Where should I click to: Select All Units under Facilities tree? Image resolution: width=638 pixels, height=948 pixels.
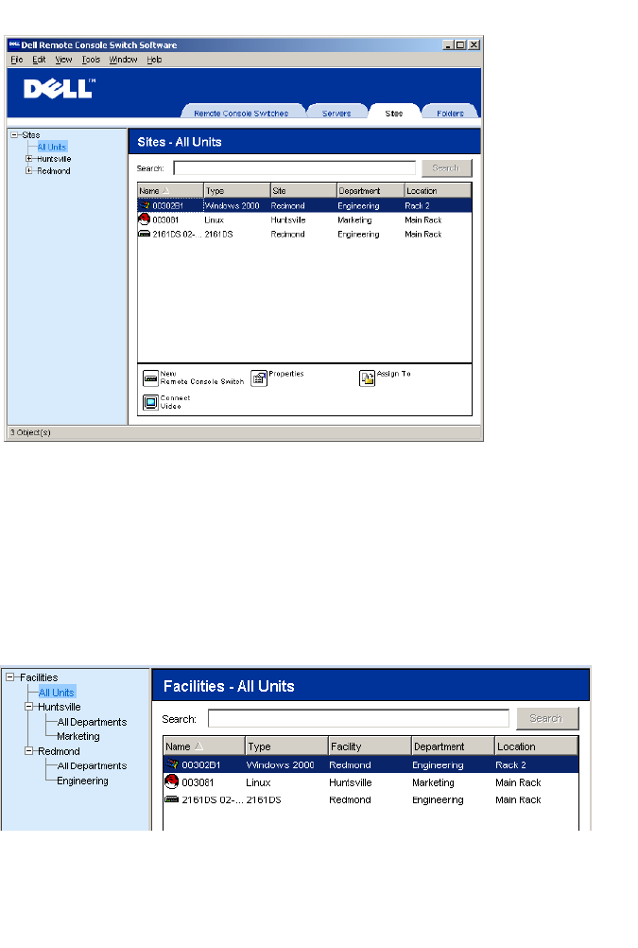[x=56, y=693]
